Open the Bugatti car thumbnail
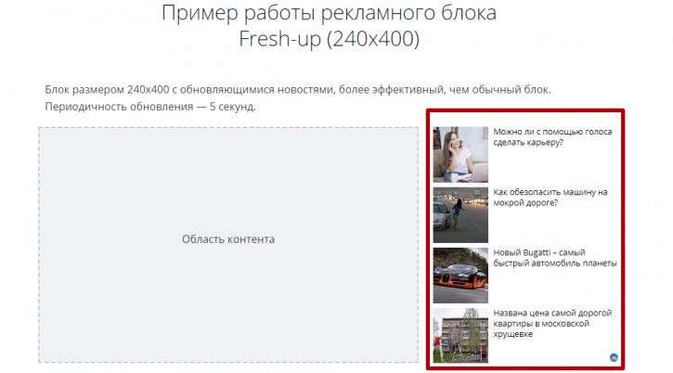This screenshot has height=373, width=673. click(x=460, y=276)
